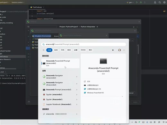Open the gen run configuration dropdown
This screenshot has height=125, width=167.
pyautogui.click(x=130, y=2)
